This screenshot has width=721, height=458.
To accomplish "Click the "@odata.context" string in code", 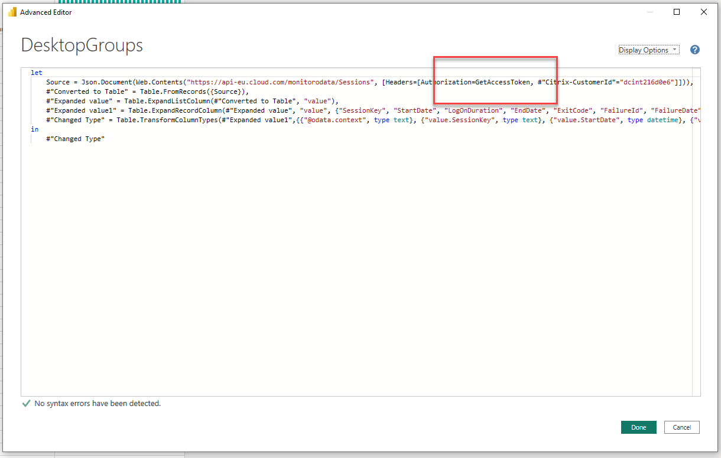I will (334, 120).
